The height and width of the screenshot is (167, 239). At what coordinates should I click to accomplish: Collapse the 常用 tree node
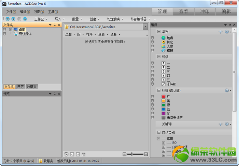pos(158,139)
